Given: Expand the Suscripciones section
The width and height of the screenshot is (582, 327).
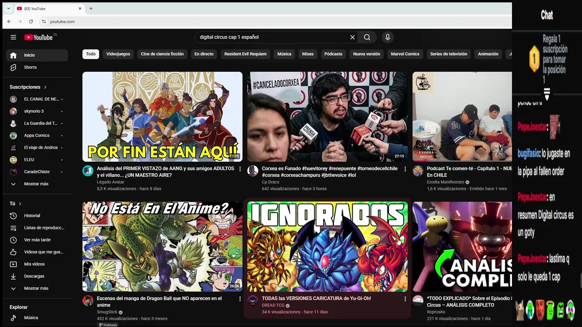Looking at the screenshot, I should 28,87.
